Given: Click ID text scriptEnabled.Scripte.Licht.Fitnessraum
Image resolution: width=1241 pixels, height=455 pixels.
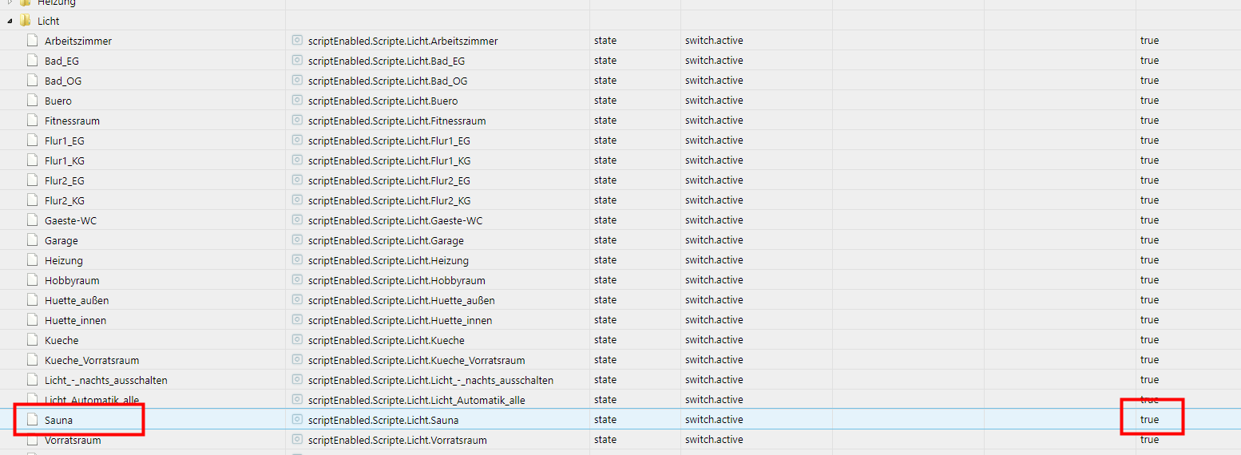Looking at the screenshot, I should tap(397, 121).
